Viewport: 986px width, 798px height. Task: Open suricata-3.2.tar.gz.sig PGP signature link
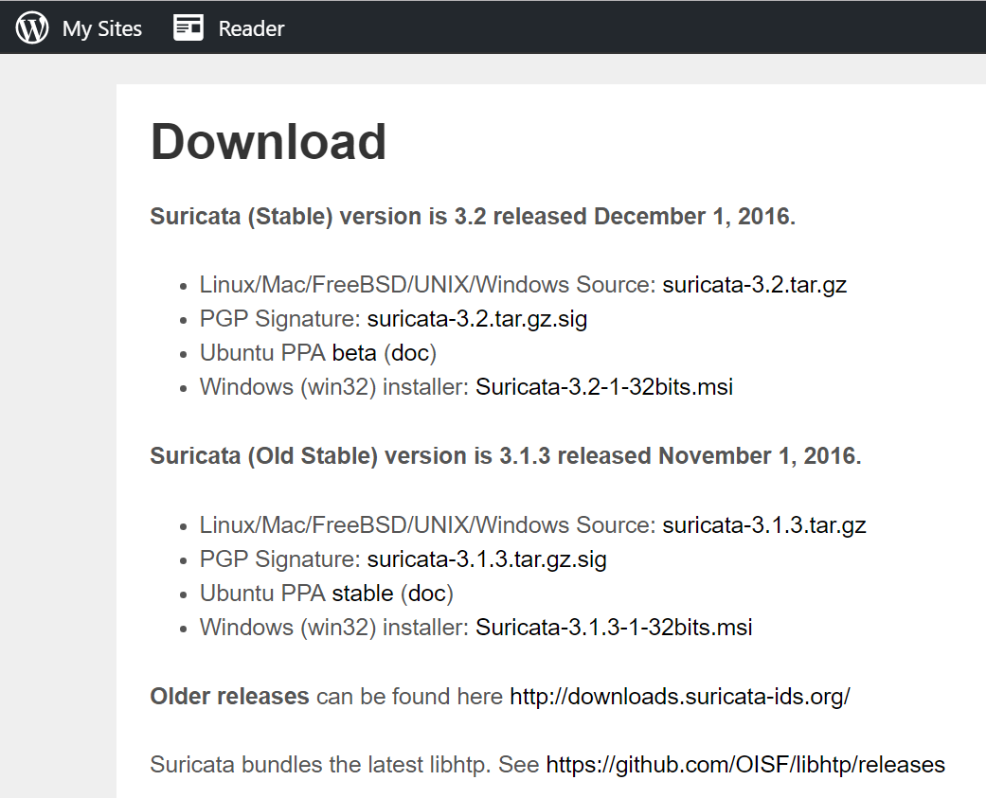[476, 319]
